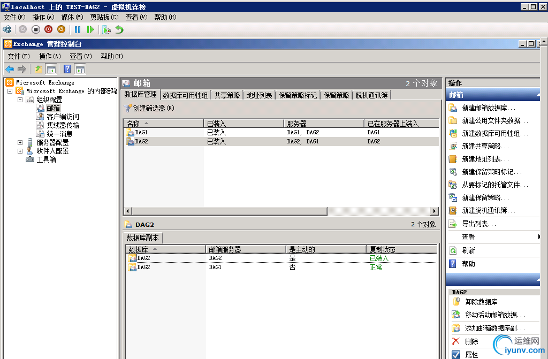The height and width of the screenshot is (359, 548).
Task: Click the database list horizontal scrollbar thumb
Action: (229, 211)
